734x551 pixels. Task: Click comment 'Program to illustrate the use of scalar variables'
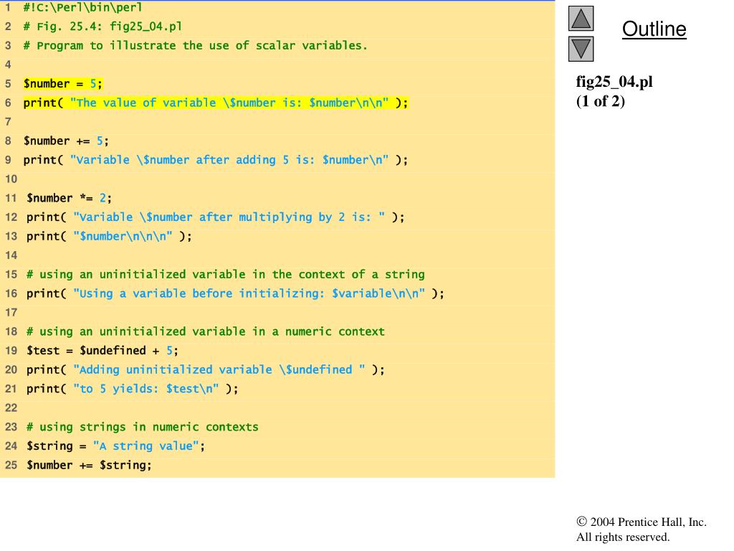tap(195, 45)
